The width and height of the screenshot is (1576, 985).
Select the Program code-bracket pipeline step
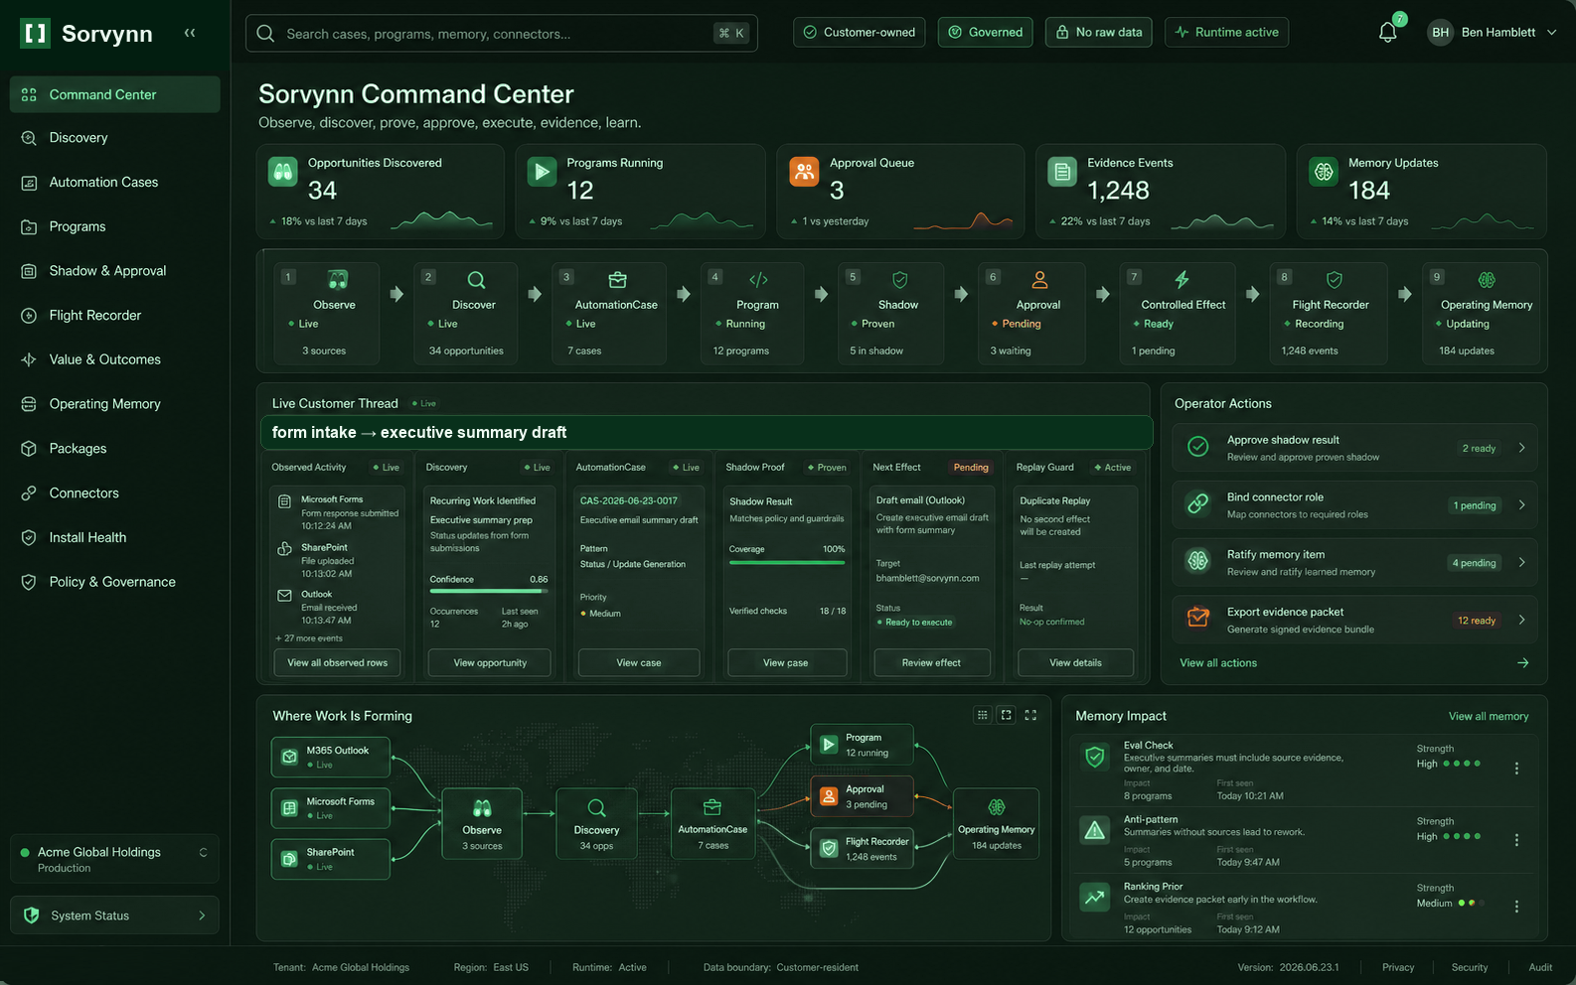pyautogui.click(x=753, y=313)
